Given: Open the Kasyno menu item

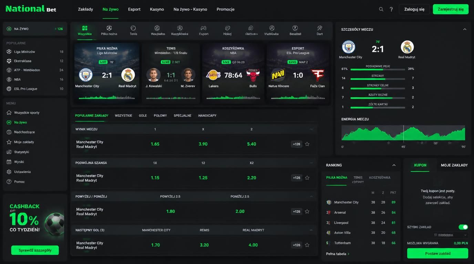Looking at the screenshot, I should [x=157, y=9].
